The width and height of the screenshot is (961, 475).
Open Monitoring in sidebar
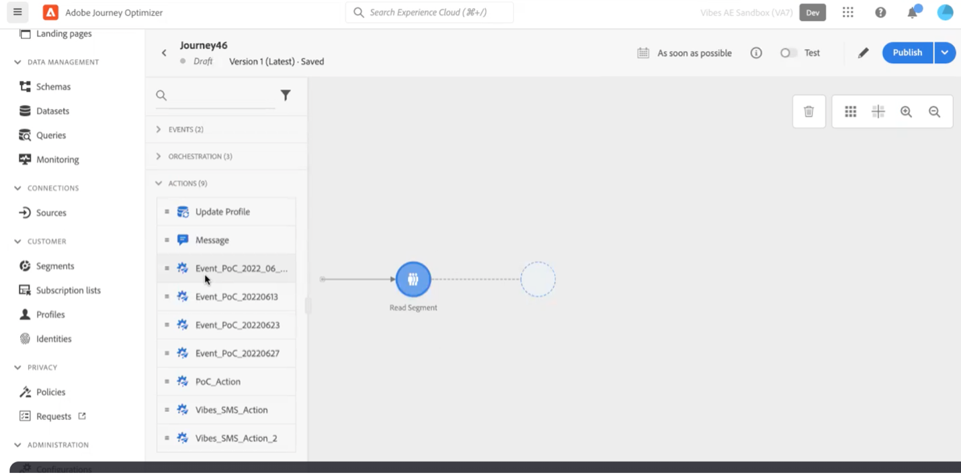coord(57,159)
